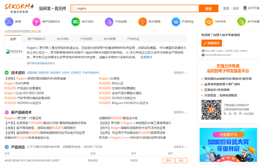Click the 罗杰斯微波阻抗计算工具使用简介 link

tap(136, 123)
